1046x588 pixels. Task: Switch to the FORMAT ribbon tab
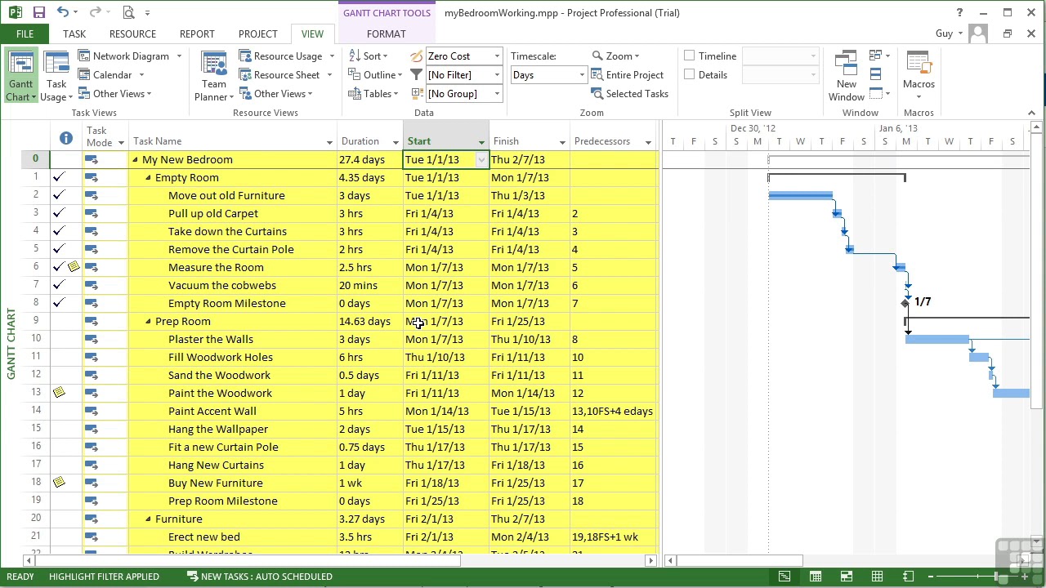(x=386, y=33)
